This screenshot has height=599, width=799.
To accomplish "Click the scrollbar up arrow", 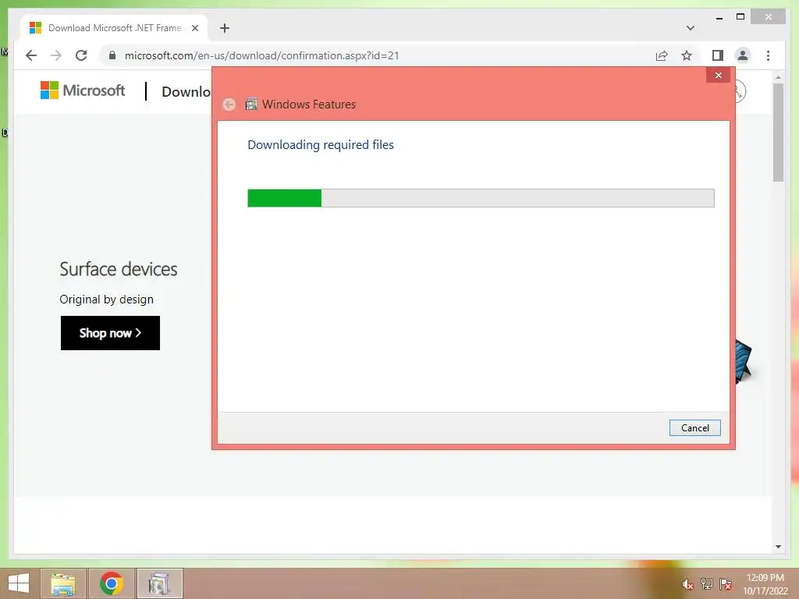I will (778, 77).
